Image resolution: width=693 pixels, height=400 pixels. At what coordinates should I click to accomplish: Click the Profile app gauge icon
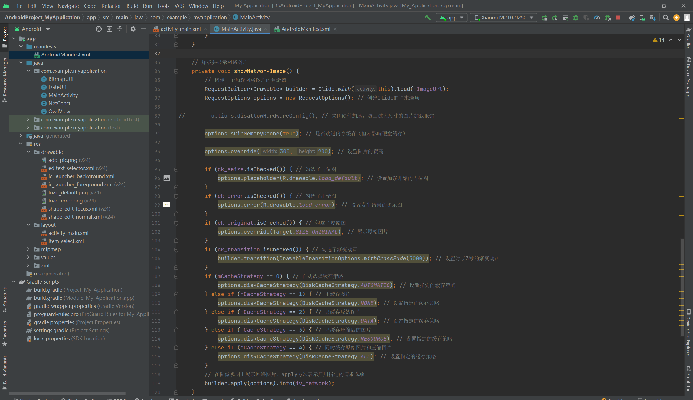597,18
